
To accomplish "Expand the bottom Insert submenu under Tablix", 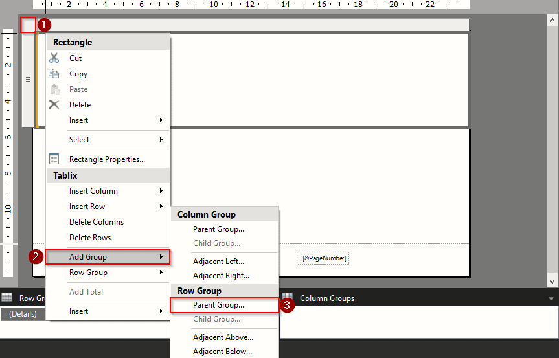I will [108, 311].
